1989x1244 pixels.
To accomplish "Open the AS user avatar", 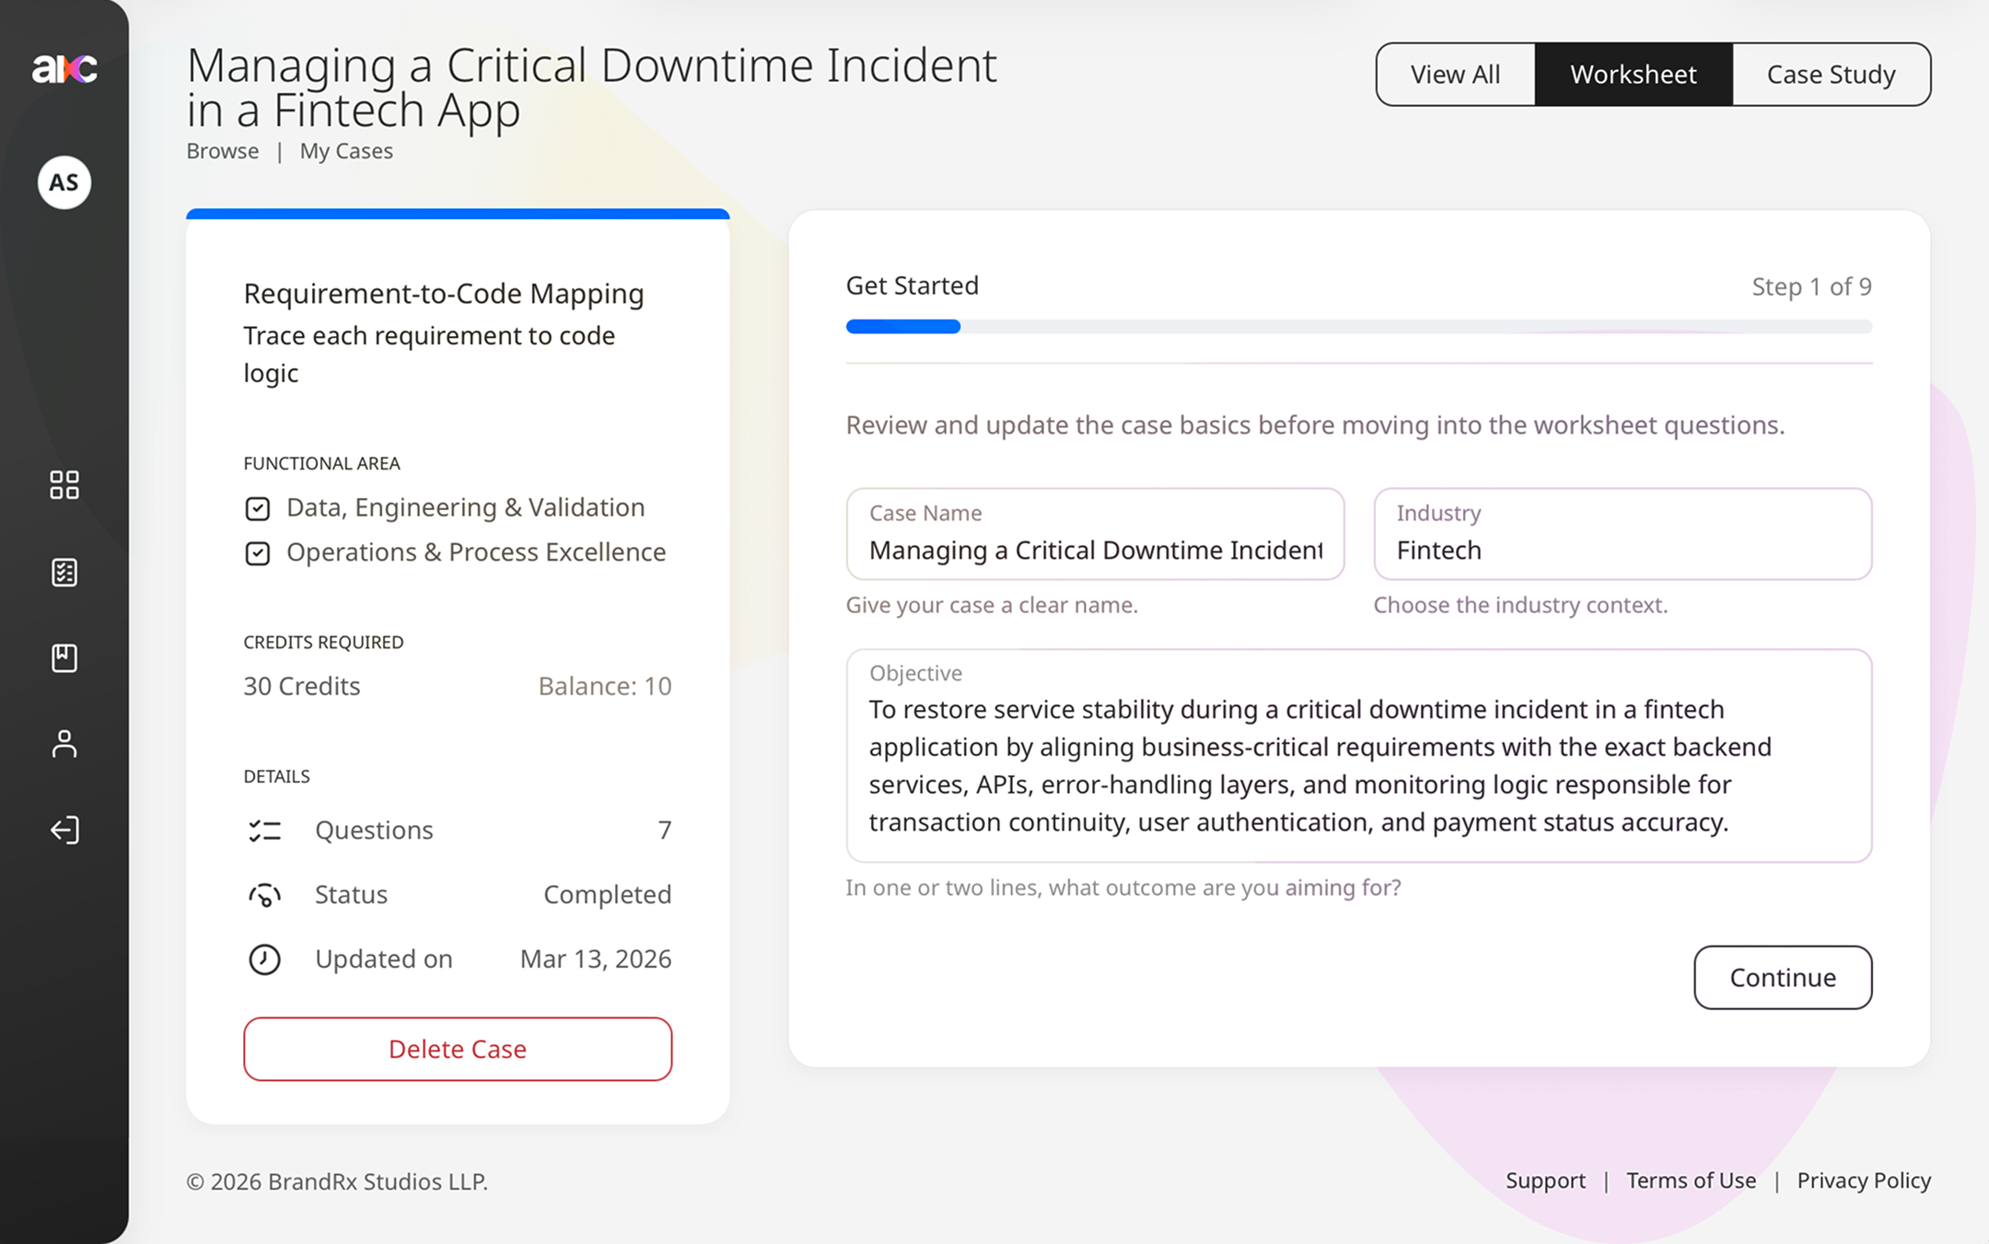I will [64, 182].
